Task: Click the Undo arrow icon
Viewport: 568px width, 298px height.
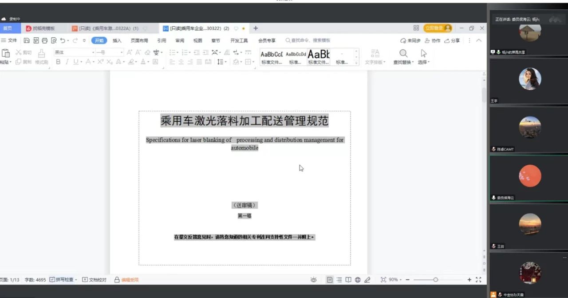Action: coord(63,40)
